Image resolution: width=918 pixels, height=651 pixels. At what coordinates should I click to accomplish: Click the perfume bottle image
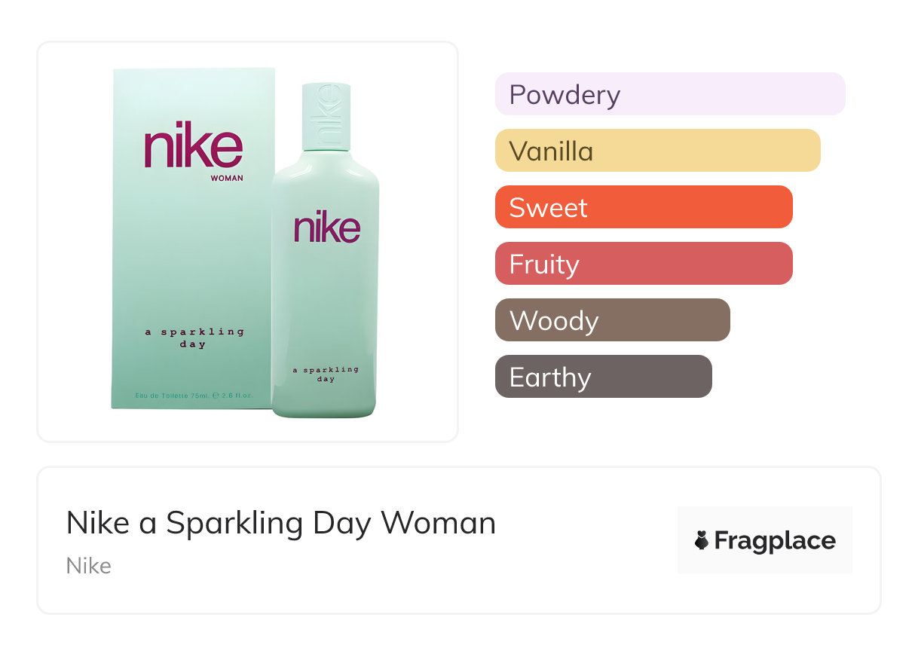click(326, 301)
